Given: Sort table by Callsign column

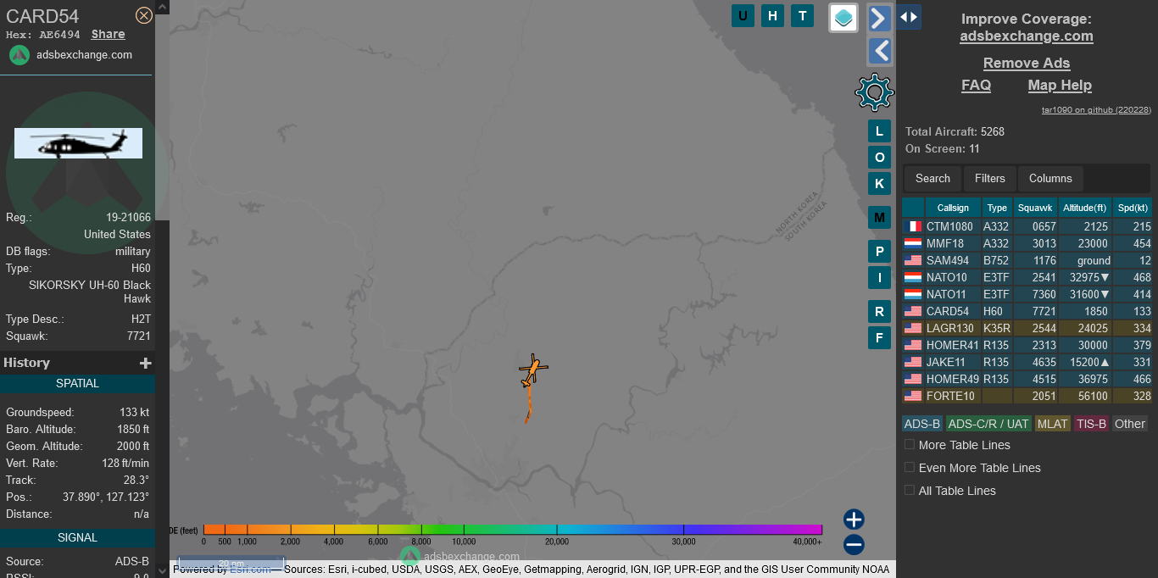Looking at the screenshot, I should point(953,208).
